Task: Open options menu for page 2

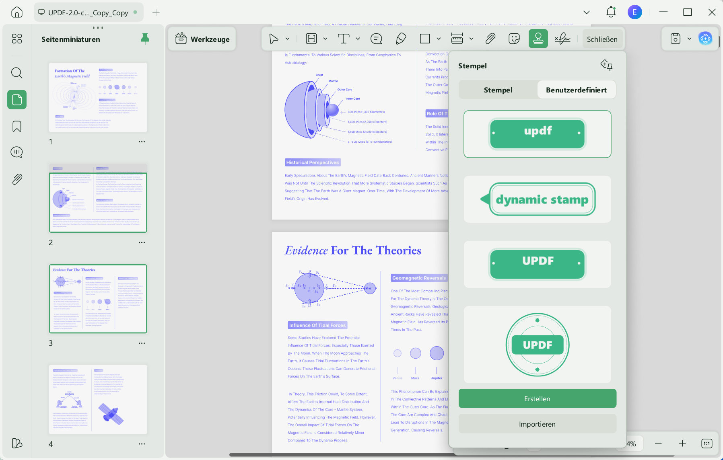Action: (x=142, y=242)
